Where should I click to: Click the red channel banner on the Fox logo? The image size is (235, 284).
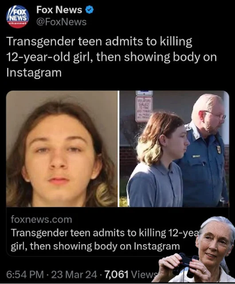(18, 24)
